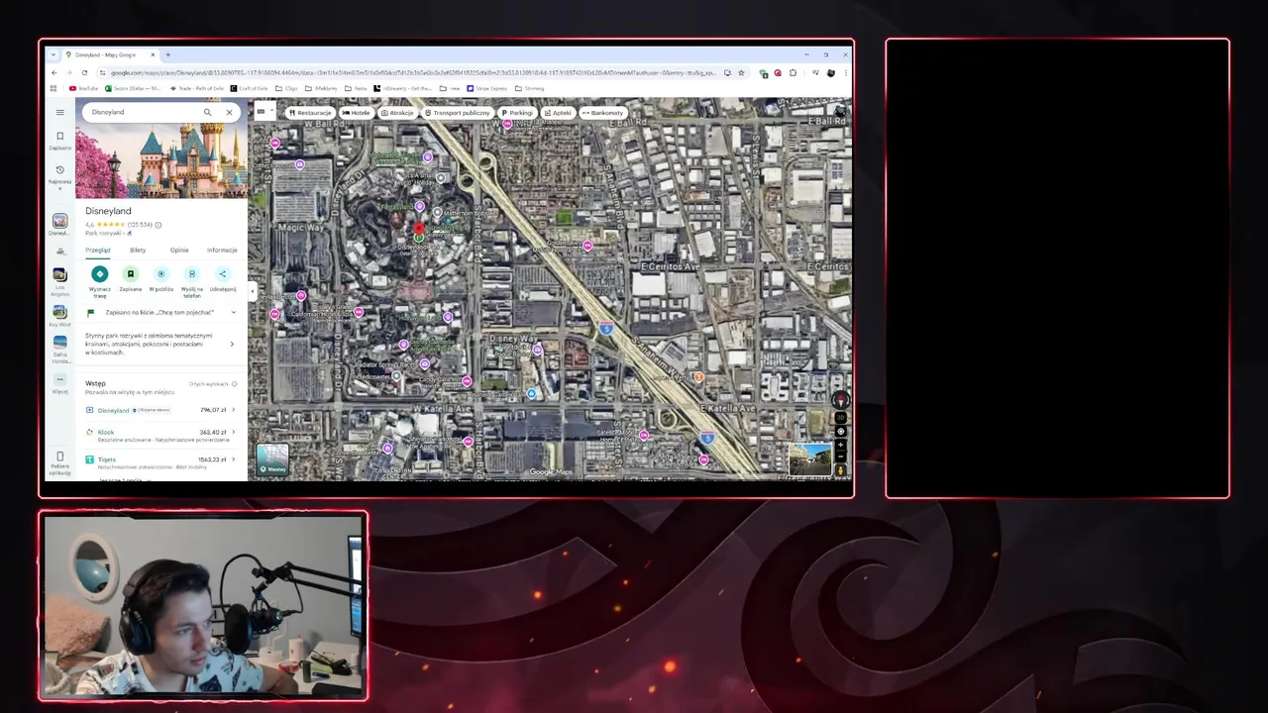Viewport: 1268px width, 713px height.
Task: Switch to the Informacje tab
Action: [222, 251]
